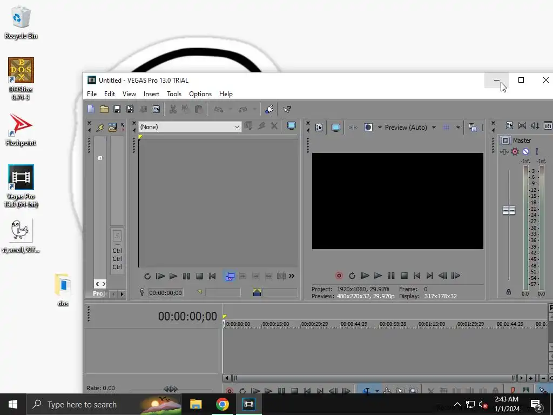Viewport: 553px width, 415px height.
Task: Open the Options menu
Action: [x=200, y=94]
